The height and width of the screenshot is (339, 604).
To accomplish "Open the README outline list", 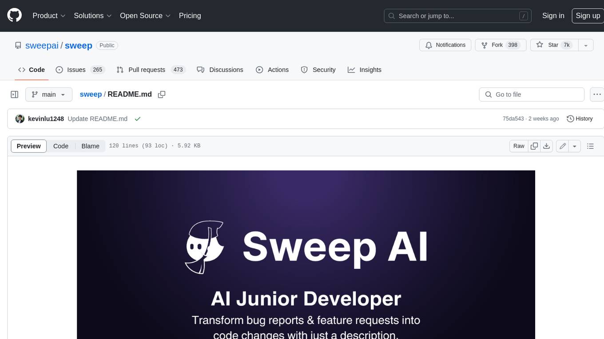I will point(590,146).
